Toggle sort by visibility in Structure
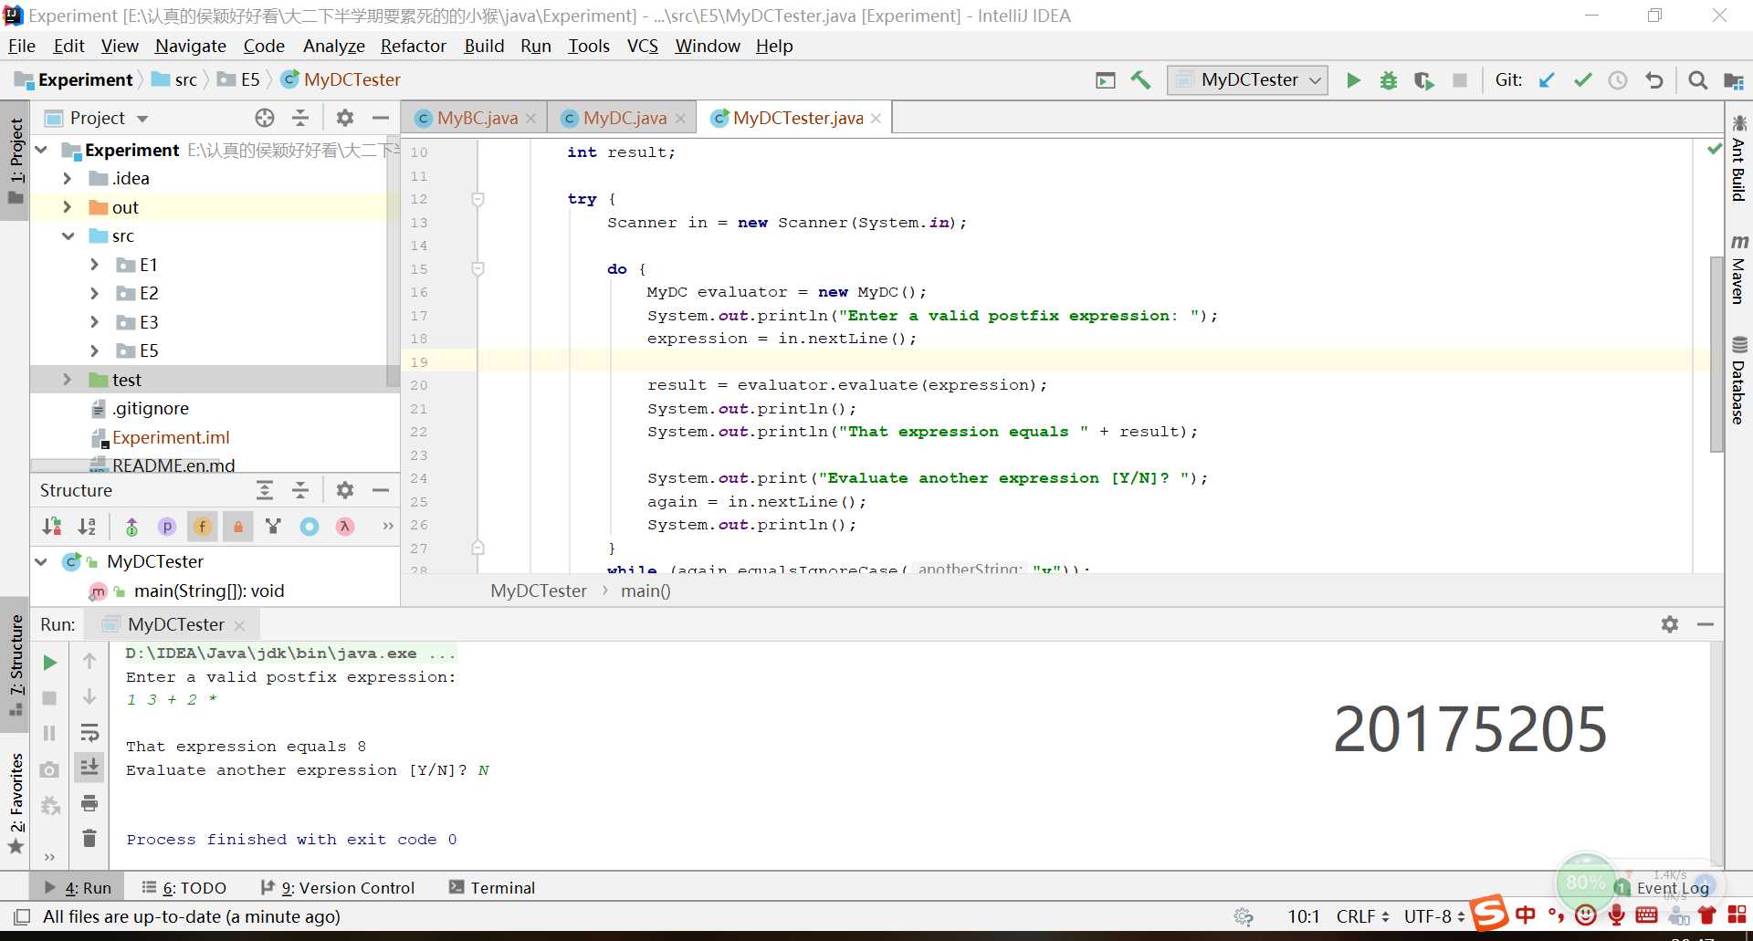This screenshot has width=1753, height=941. tap(52, 527)
